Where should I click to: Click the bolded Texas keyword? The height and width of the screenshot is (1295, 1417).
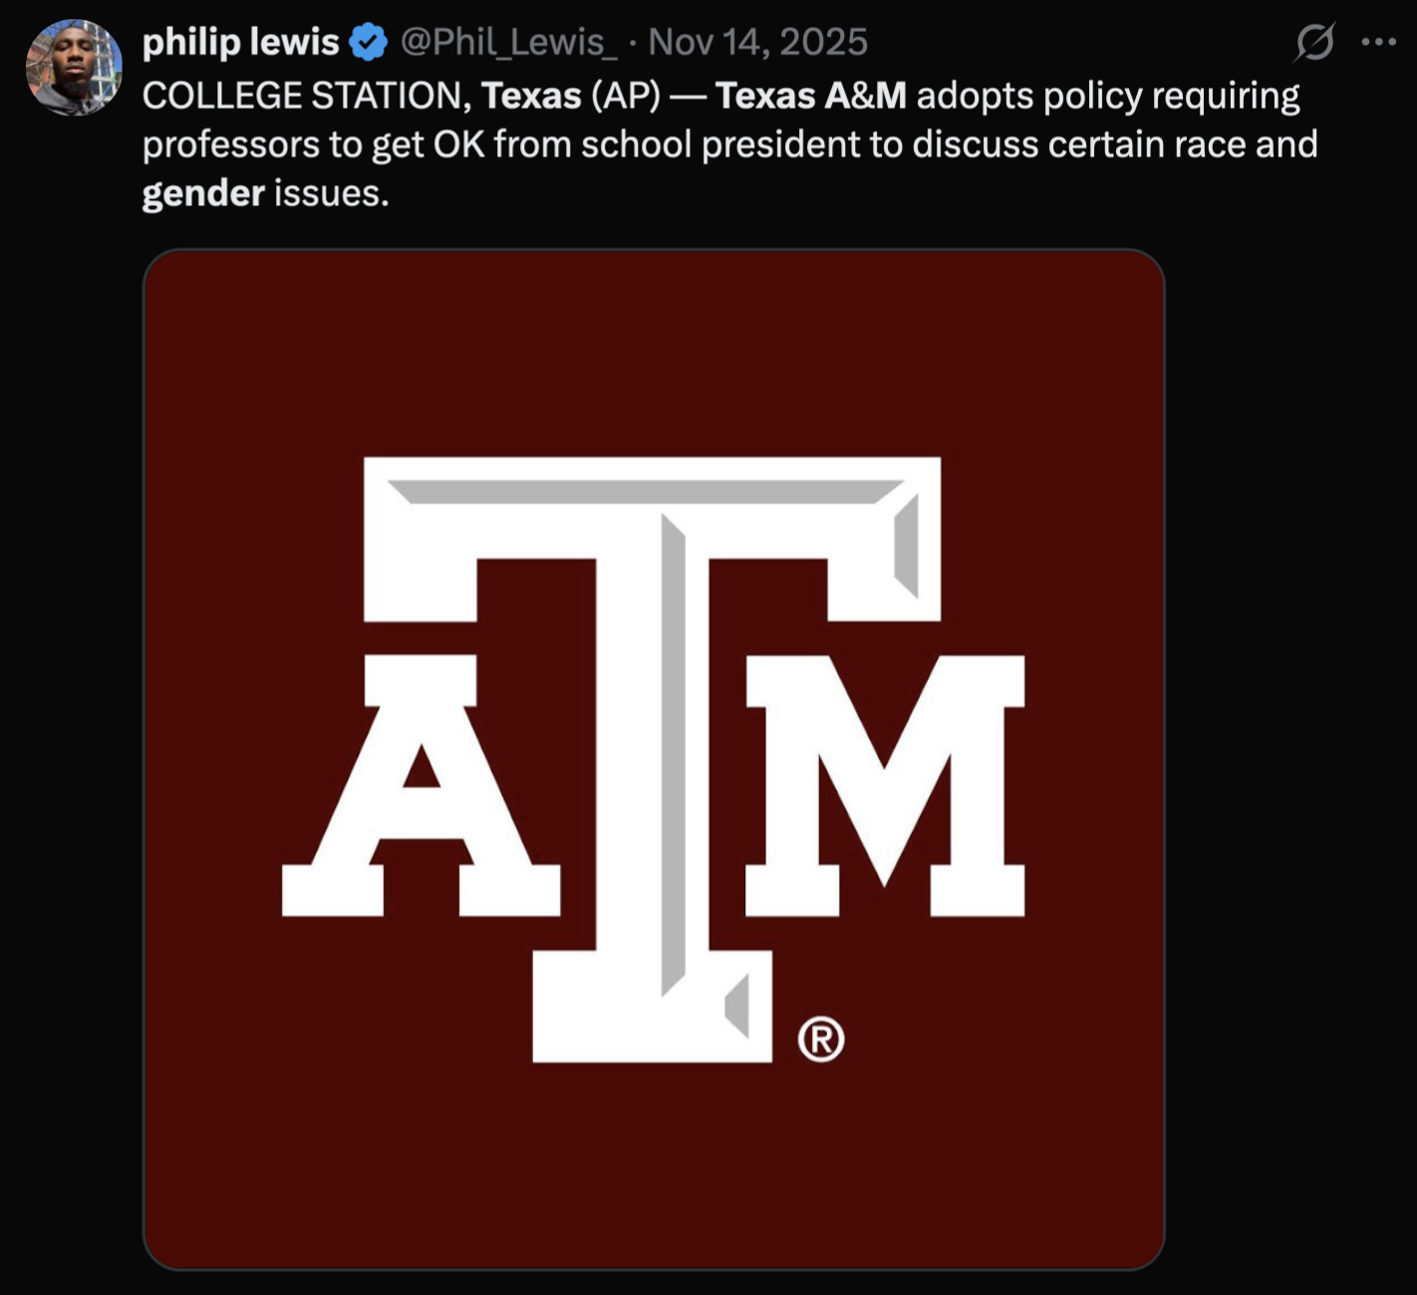tap(532, 96)
